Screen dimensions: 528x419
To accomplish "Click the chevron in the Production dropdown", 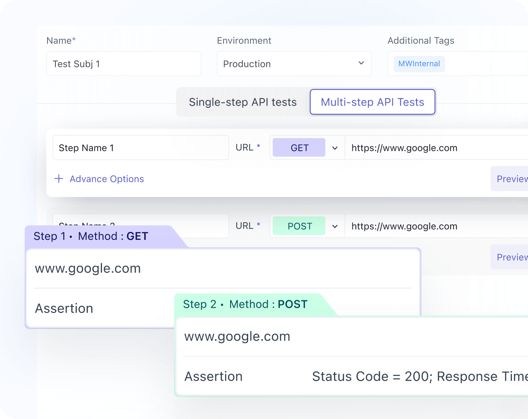I will [361, 63].
